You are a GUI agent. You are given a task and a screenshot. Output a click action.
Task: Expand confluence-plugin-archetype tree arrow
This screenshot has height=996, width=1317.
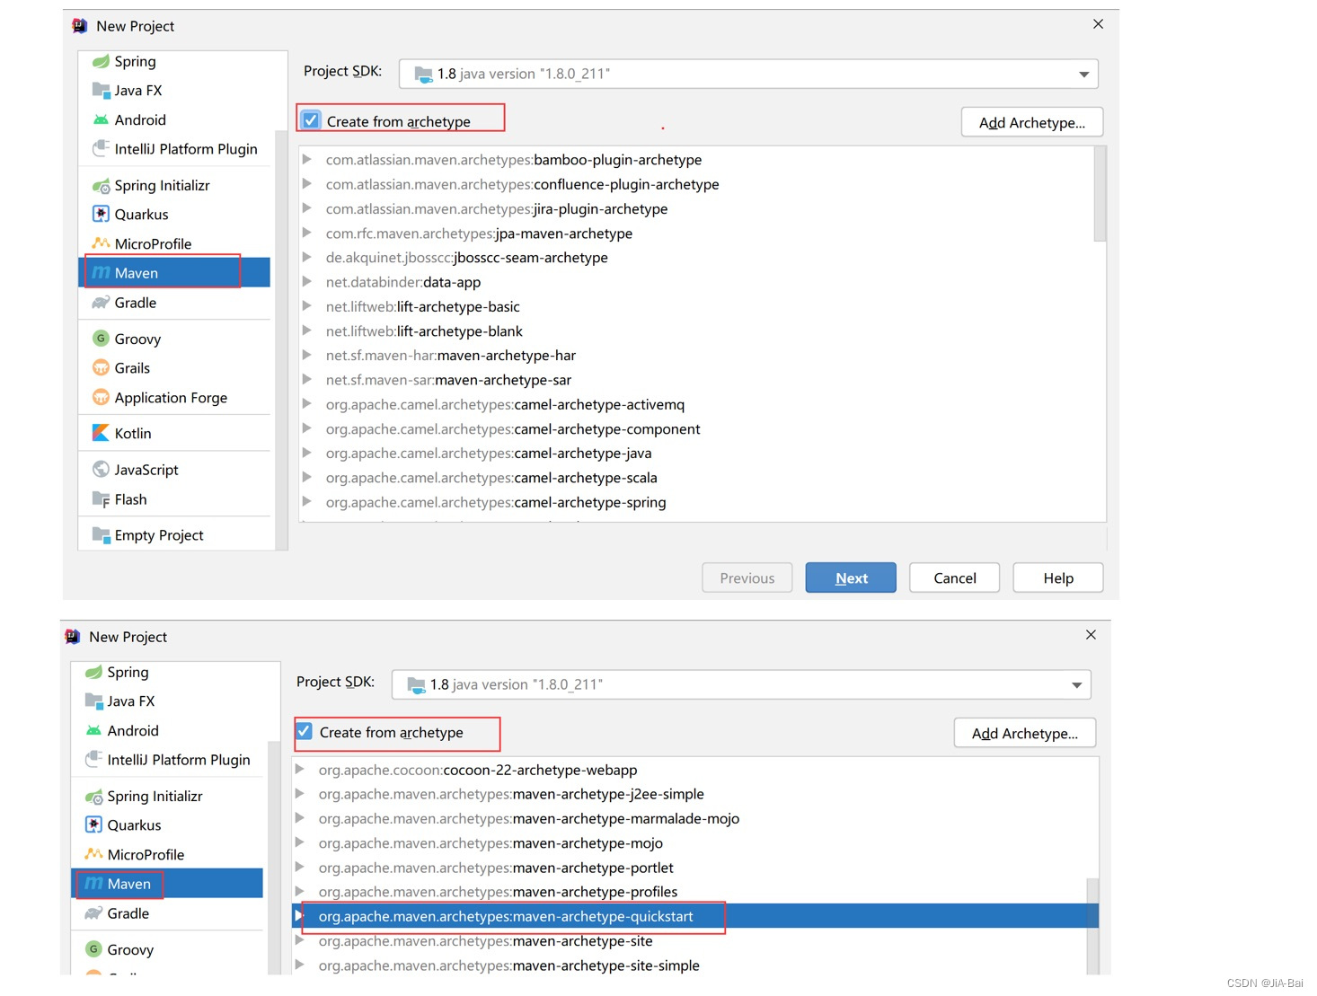point(307,183)
